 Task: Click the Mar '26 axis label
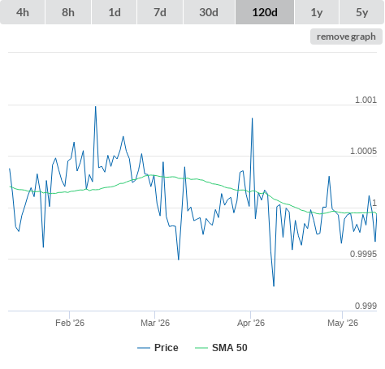pyautogui.click(x=155, y=323)
